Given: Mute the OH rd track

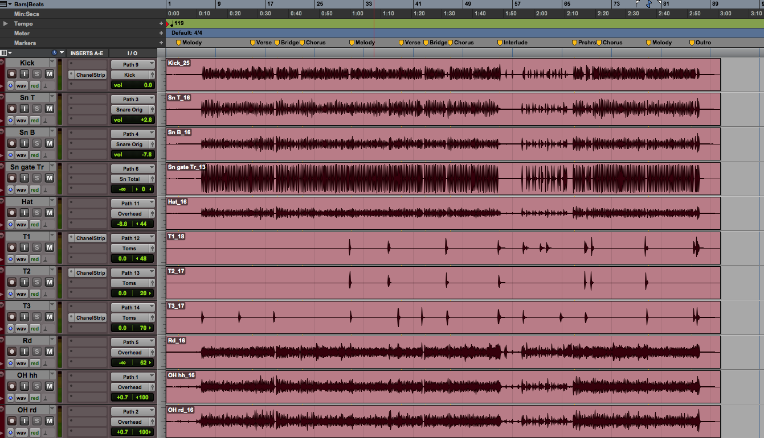Looking at the screenshot, I should click(49, 421).
